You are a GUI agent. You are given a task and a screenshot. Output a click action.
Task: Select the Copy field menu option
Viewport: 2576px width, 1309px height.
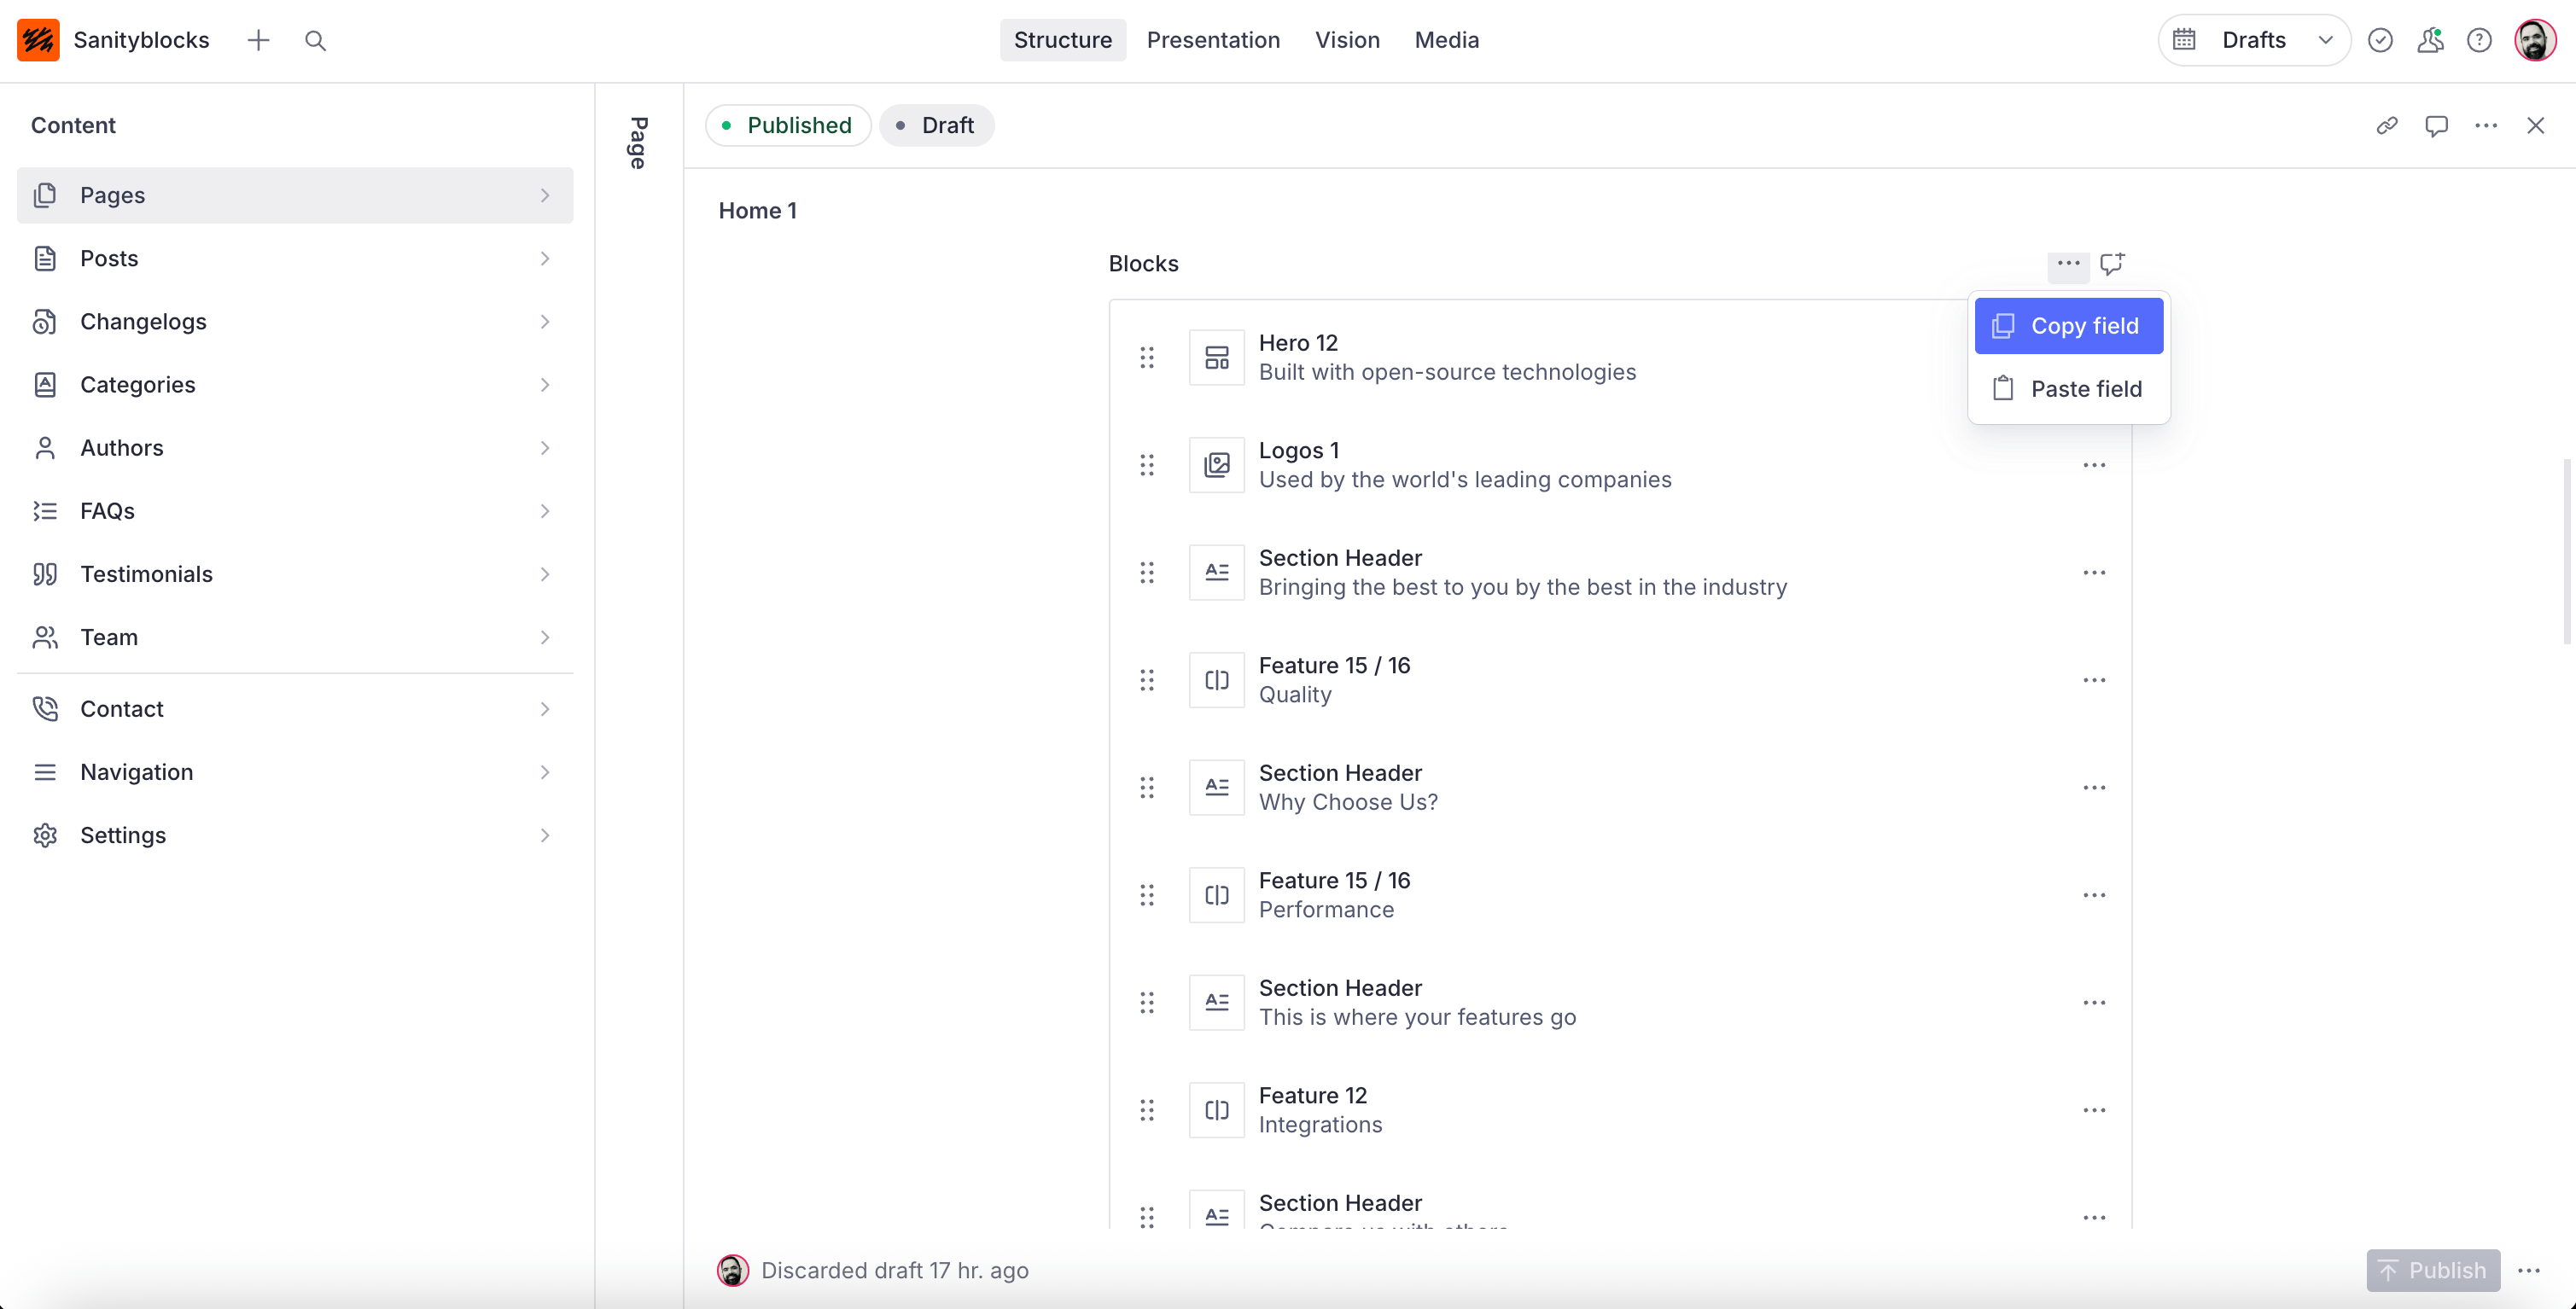tap(2068, 326)
